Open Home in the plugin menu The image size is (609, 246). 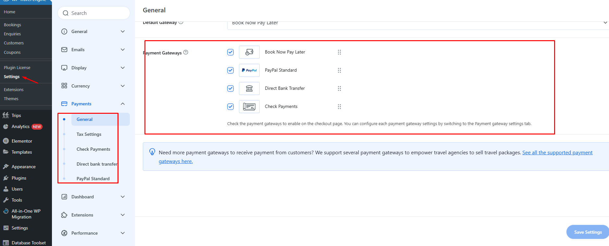(x=10, y=12)
